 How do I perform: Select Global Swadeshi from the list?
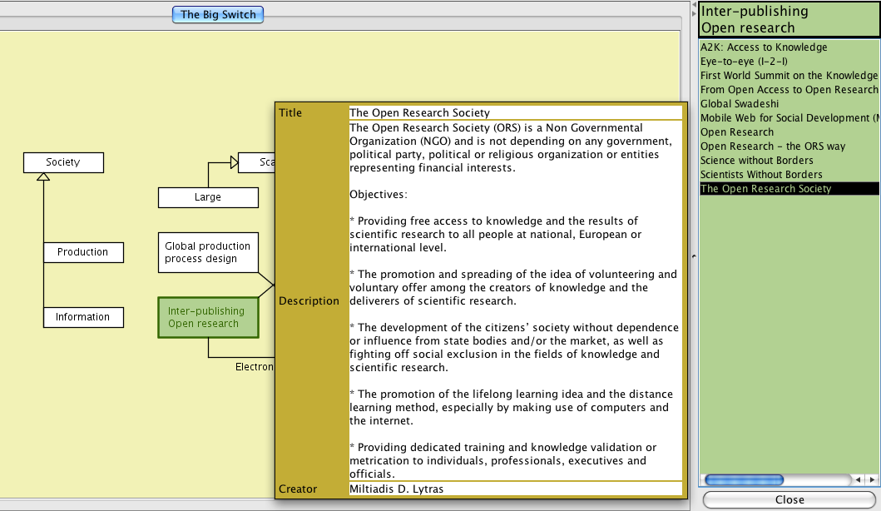(740, 104)
